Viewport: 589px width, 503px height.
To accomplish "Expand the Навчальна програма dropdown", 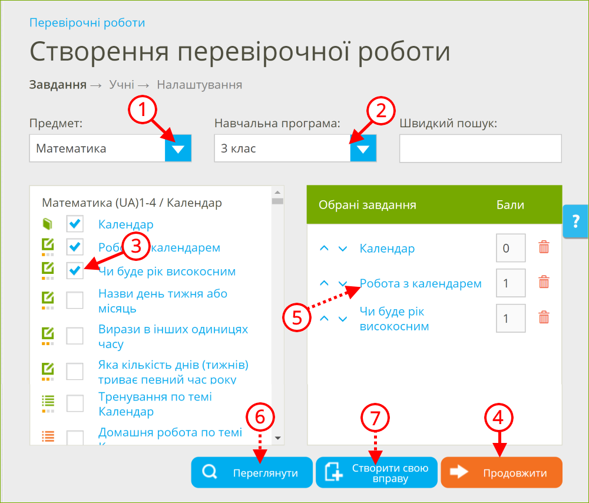I will pyautogui.click(x=363, y=148).
